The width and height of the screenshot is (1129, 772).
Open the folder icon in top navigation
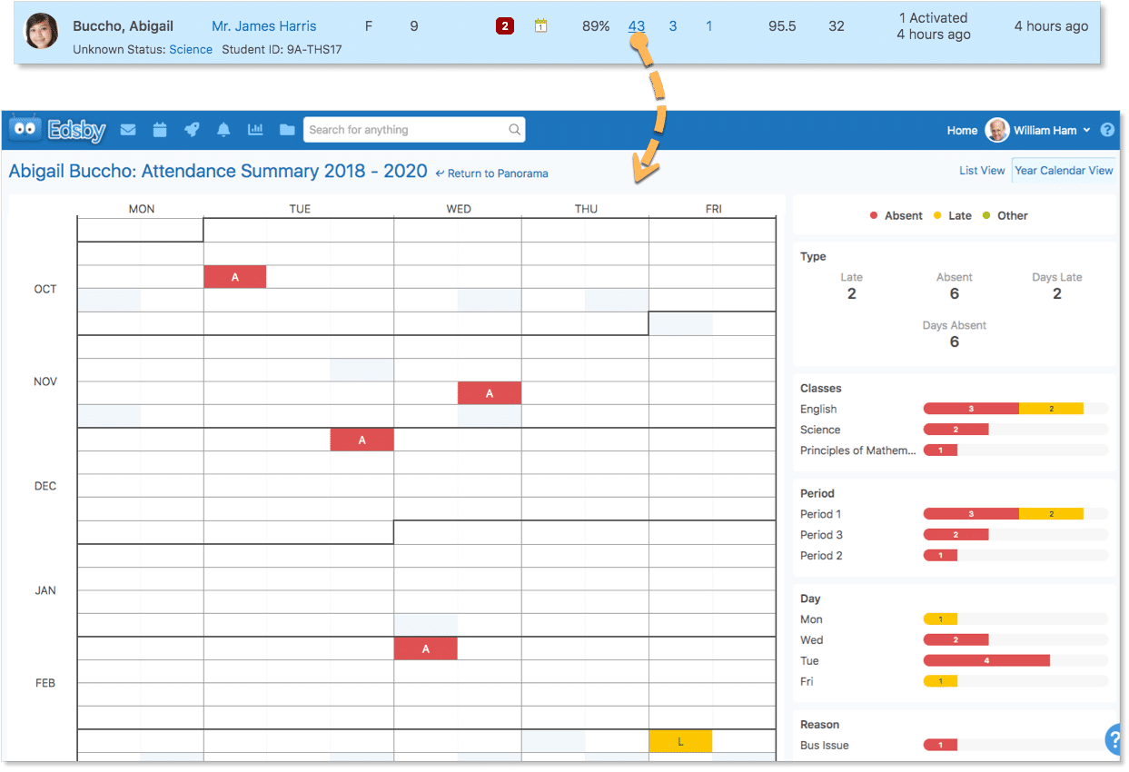pyautogui.click(x=287, y=130)
